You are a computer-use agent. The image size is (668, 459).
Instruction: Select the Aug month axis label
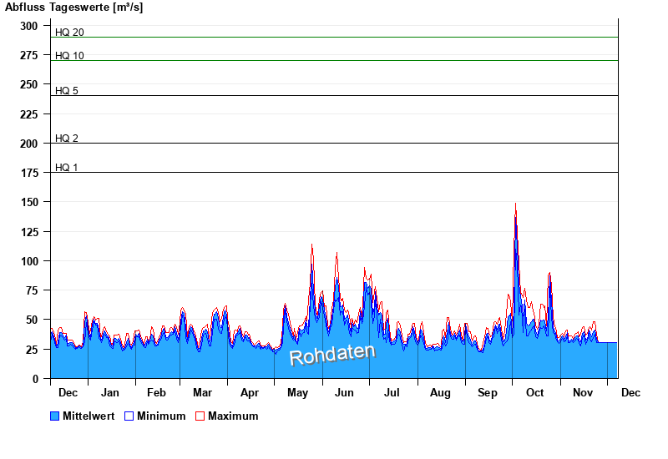coord(440,392)
